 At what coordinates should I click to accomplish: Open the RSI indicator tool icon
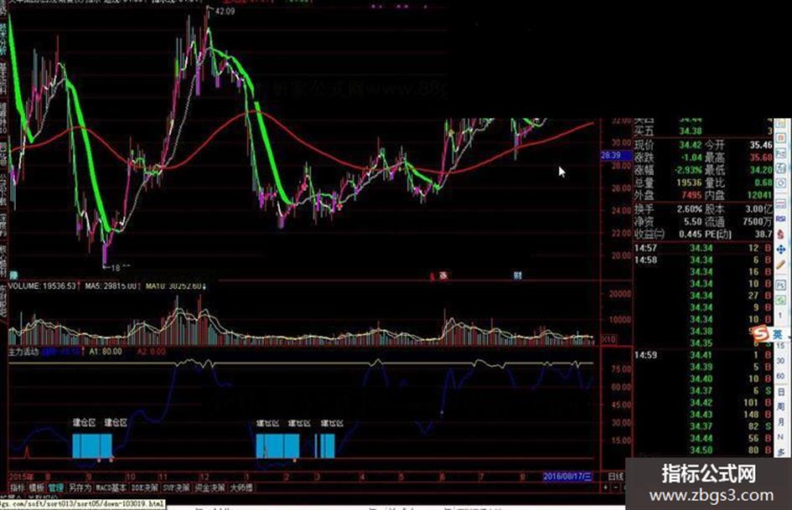pos(781,219)
